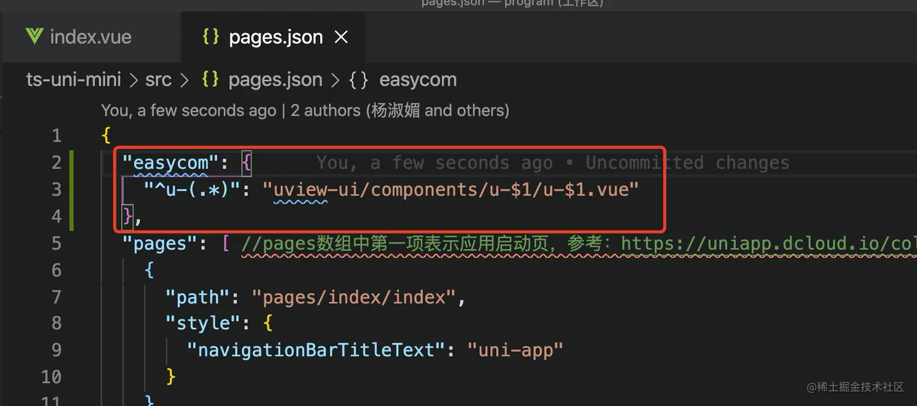Click line number 3 in gutter
This screenshot has width=917, height=406.
tap(56, 190)
